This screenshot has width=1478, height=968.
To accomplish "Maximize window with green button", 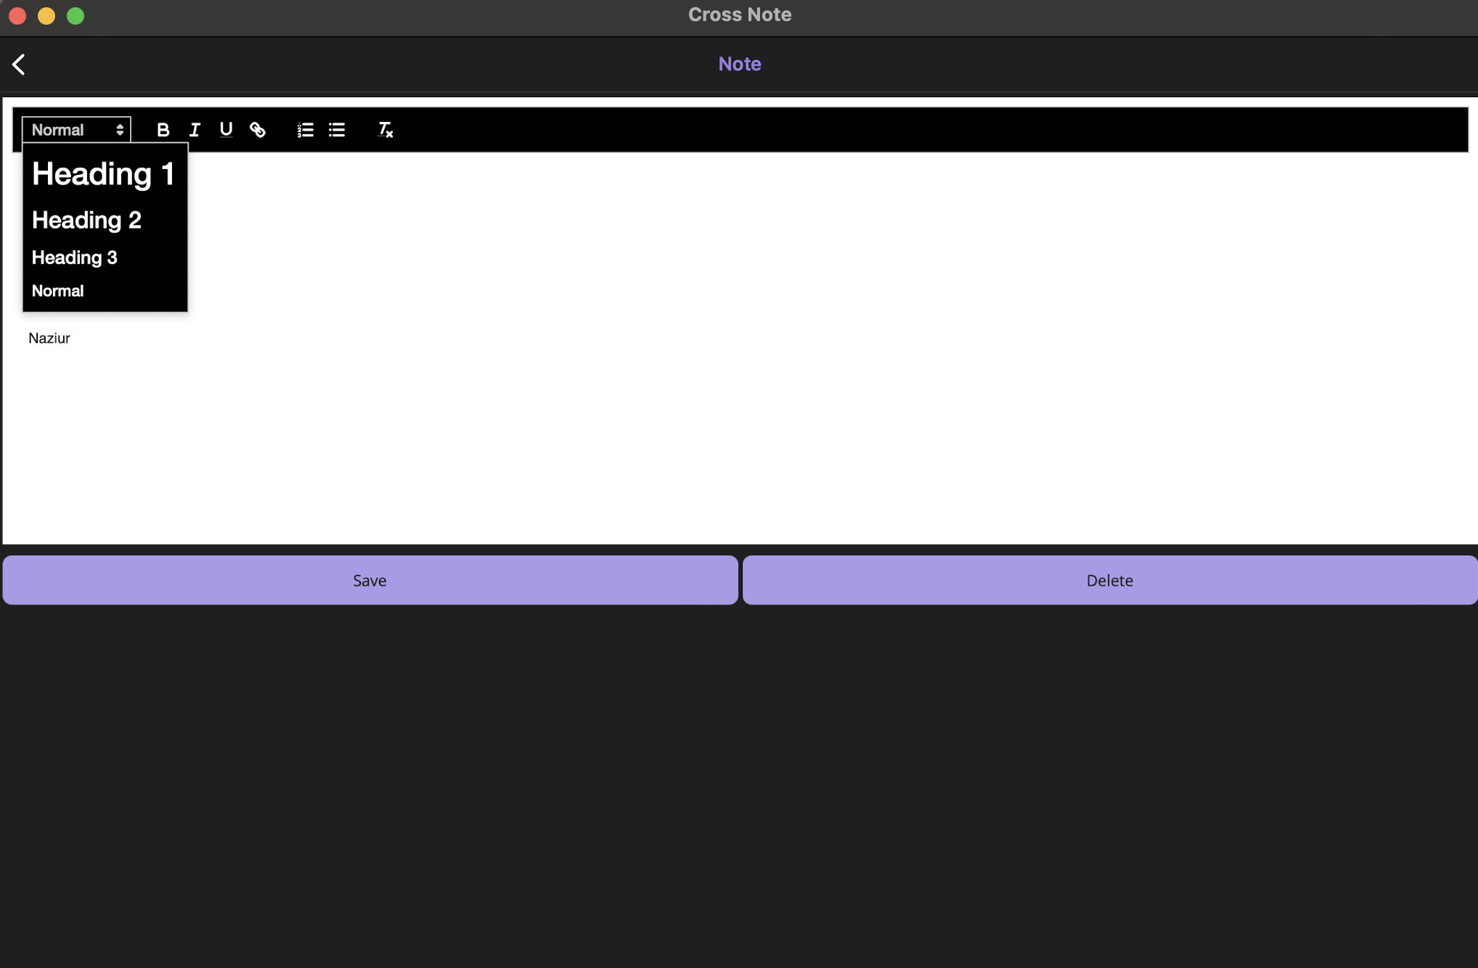I will [x=75, y=16].
